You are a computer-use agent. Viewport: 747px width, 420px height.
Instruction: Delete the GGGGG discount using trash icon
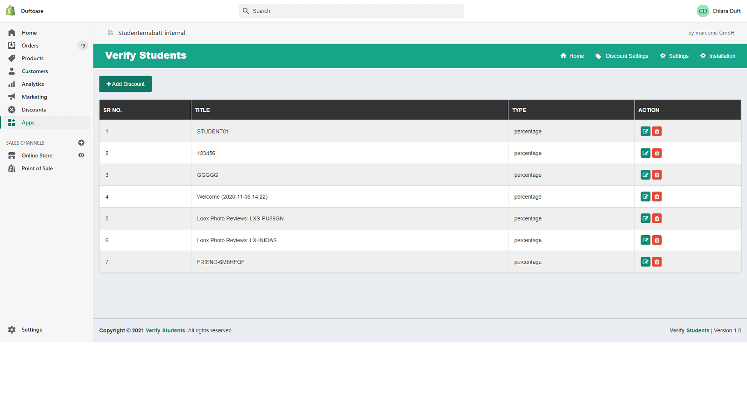pyautogui.click(x=657, y=175)
